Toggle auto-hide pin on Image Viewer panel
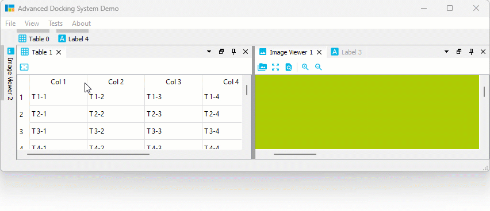 [471, 52]
